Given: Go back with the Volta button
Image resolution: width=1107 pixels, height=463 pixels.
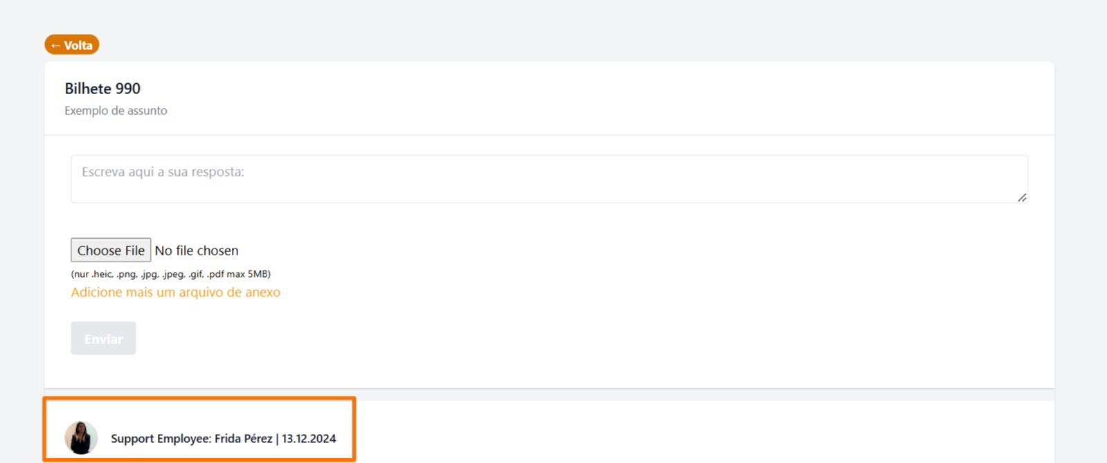Looking at the screenshot, I should coord(72,45).
